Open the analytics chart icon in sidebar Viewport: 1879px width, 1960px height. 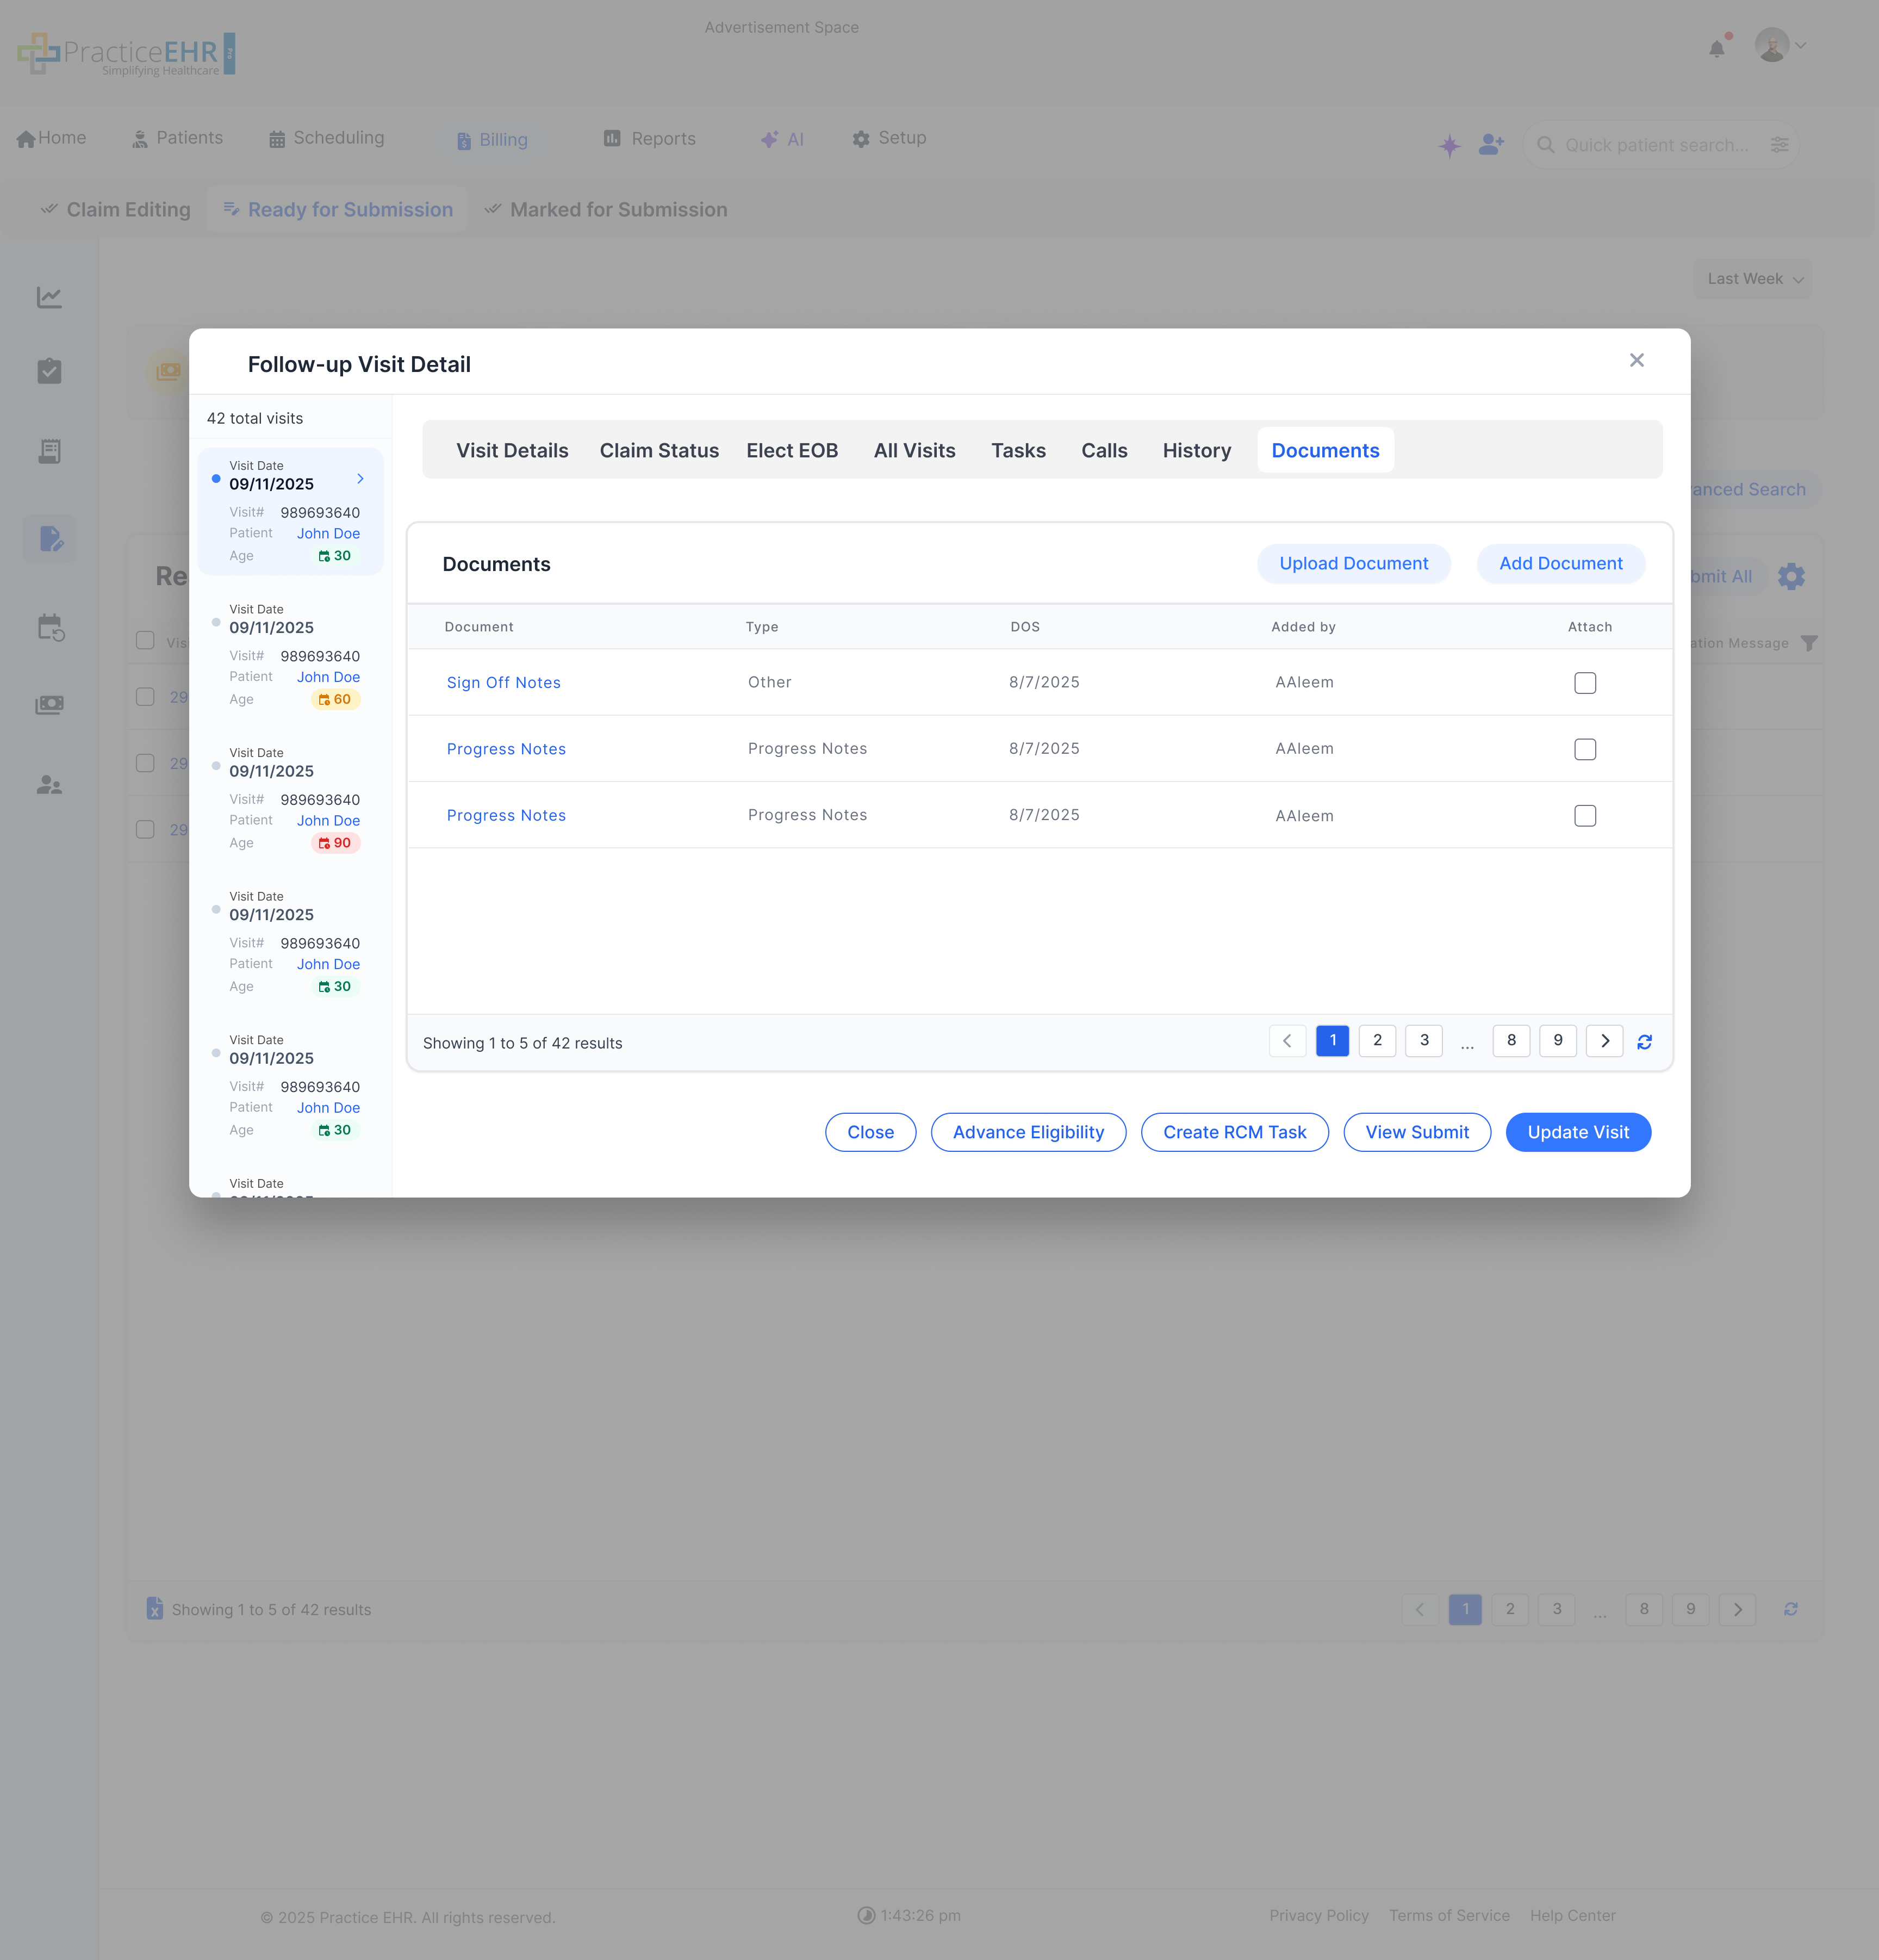50,297
